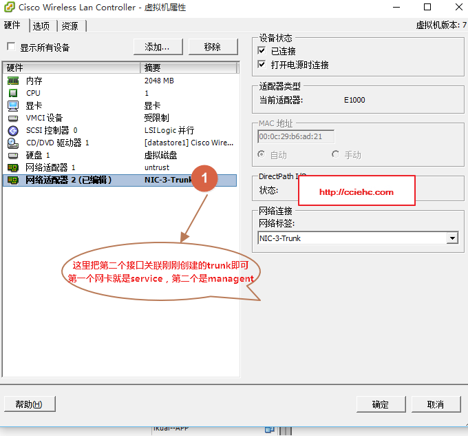The width and height of the screenshot is (468, 436).
Task: Open the 网络标签 NIC-3-Trunk dropdown
Action: click(452, 238)
